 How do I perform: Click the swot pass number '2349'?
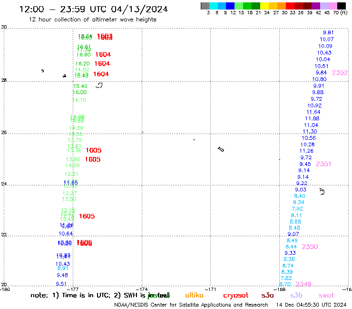click(303, 284)
